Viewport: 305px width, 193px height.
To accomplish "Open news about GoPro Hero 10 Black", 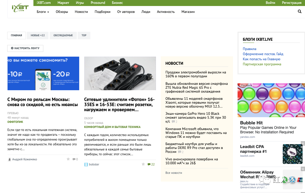I will coord(196,117).
